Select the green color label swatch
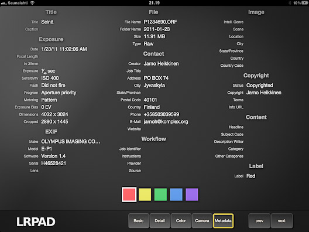Screen dimensions: 309x232 [160, 195]
